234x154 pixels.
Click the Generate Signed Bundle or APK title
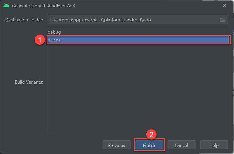(x=43, y=6)
